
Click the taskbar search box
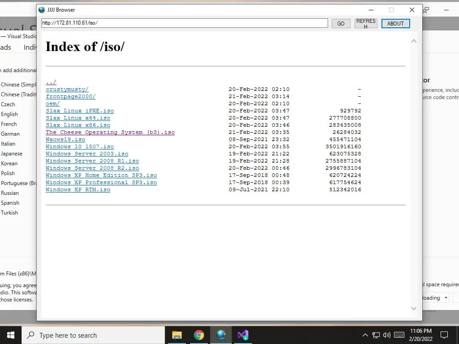(93, 335)
